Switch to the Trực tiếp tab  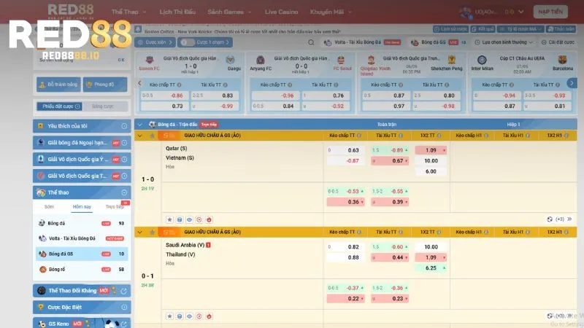(115, 207)
